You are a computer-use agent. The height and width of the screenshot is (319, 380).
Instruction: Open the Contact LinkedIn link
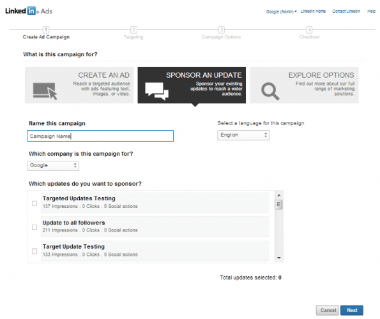[346, 11]
